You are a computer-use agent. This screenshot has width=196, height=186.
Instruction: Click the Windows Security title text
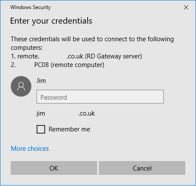tap(31, 7)
